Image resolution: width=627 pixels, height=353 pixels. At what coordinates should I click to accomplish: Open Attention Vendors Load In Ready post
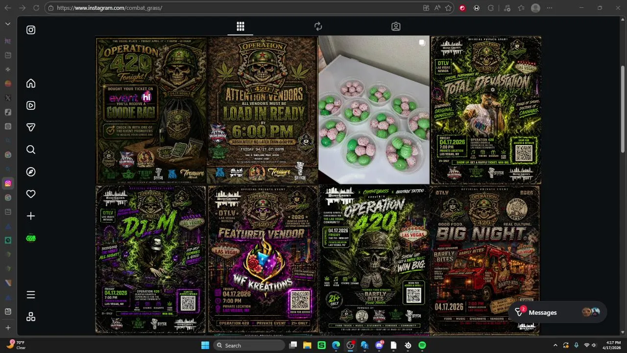click(263, 110)
